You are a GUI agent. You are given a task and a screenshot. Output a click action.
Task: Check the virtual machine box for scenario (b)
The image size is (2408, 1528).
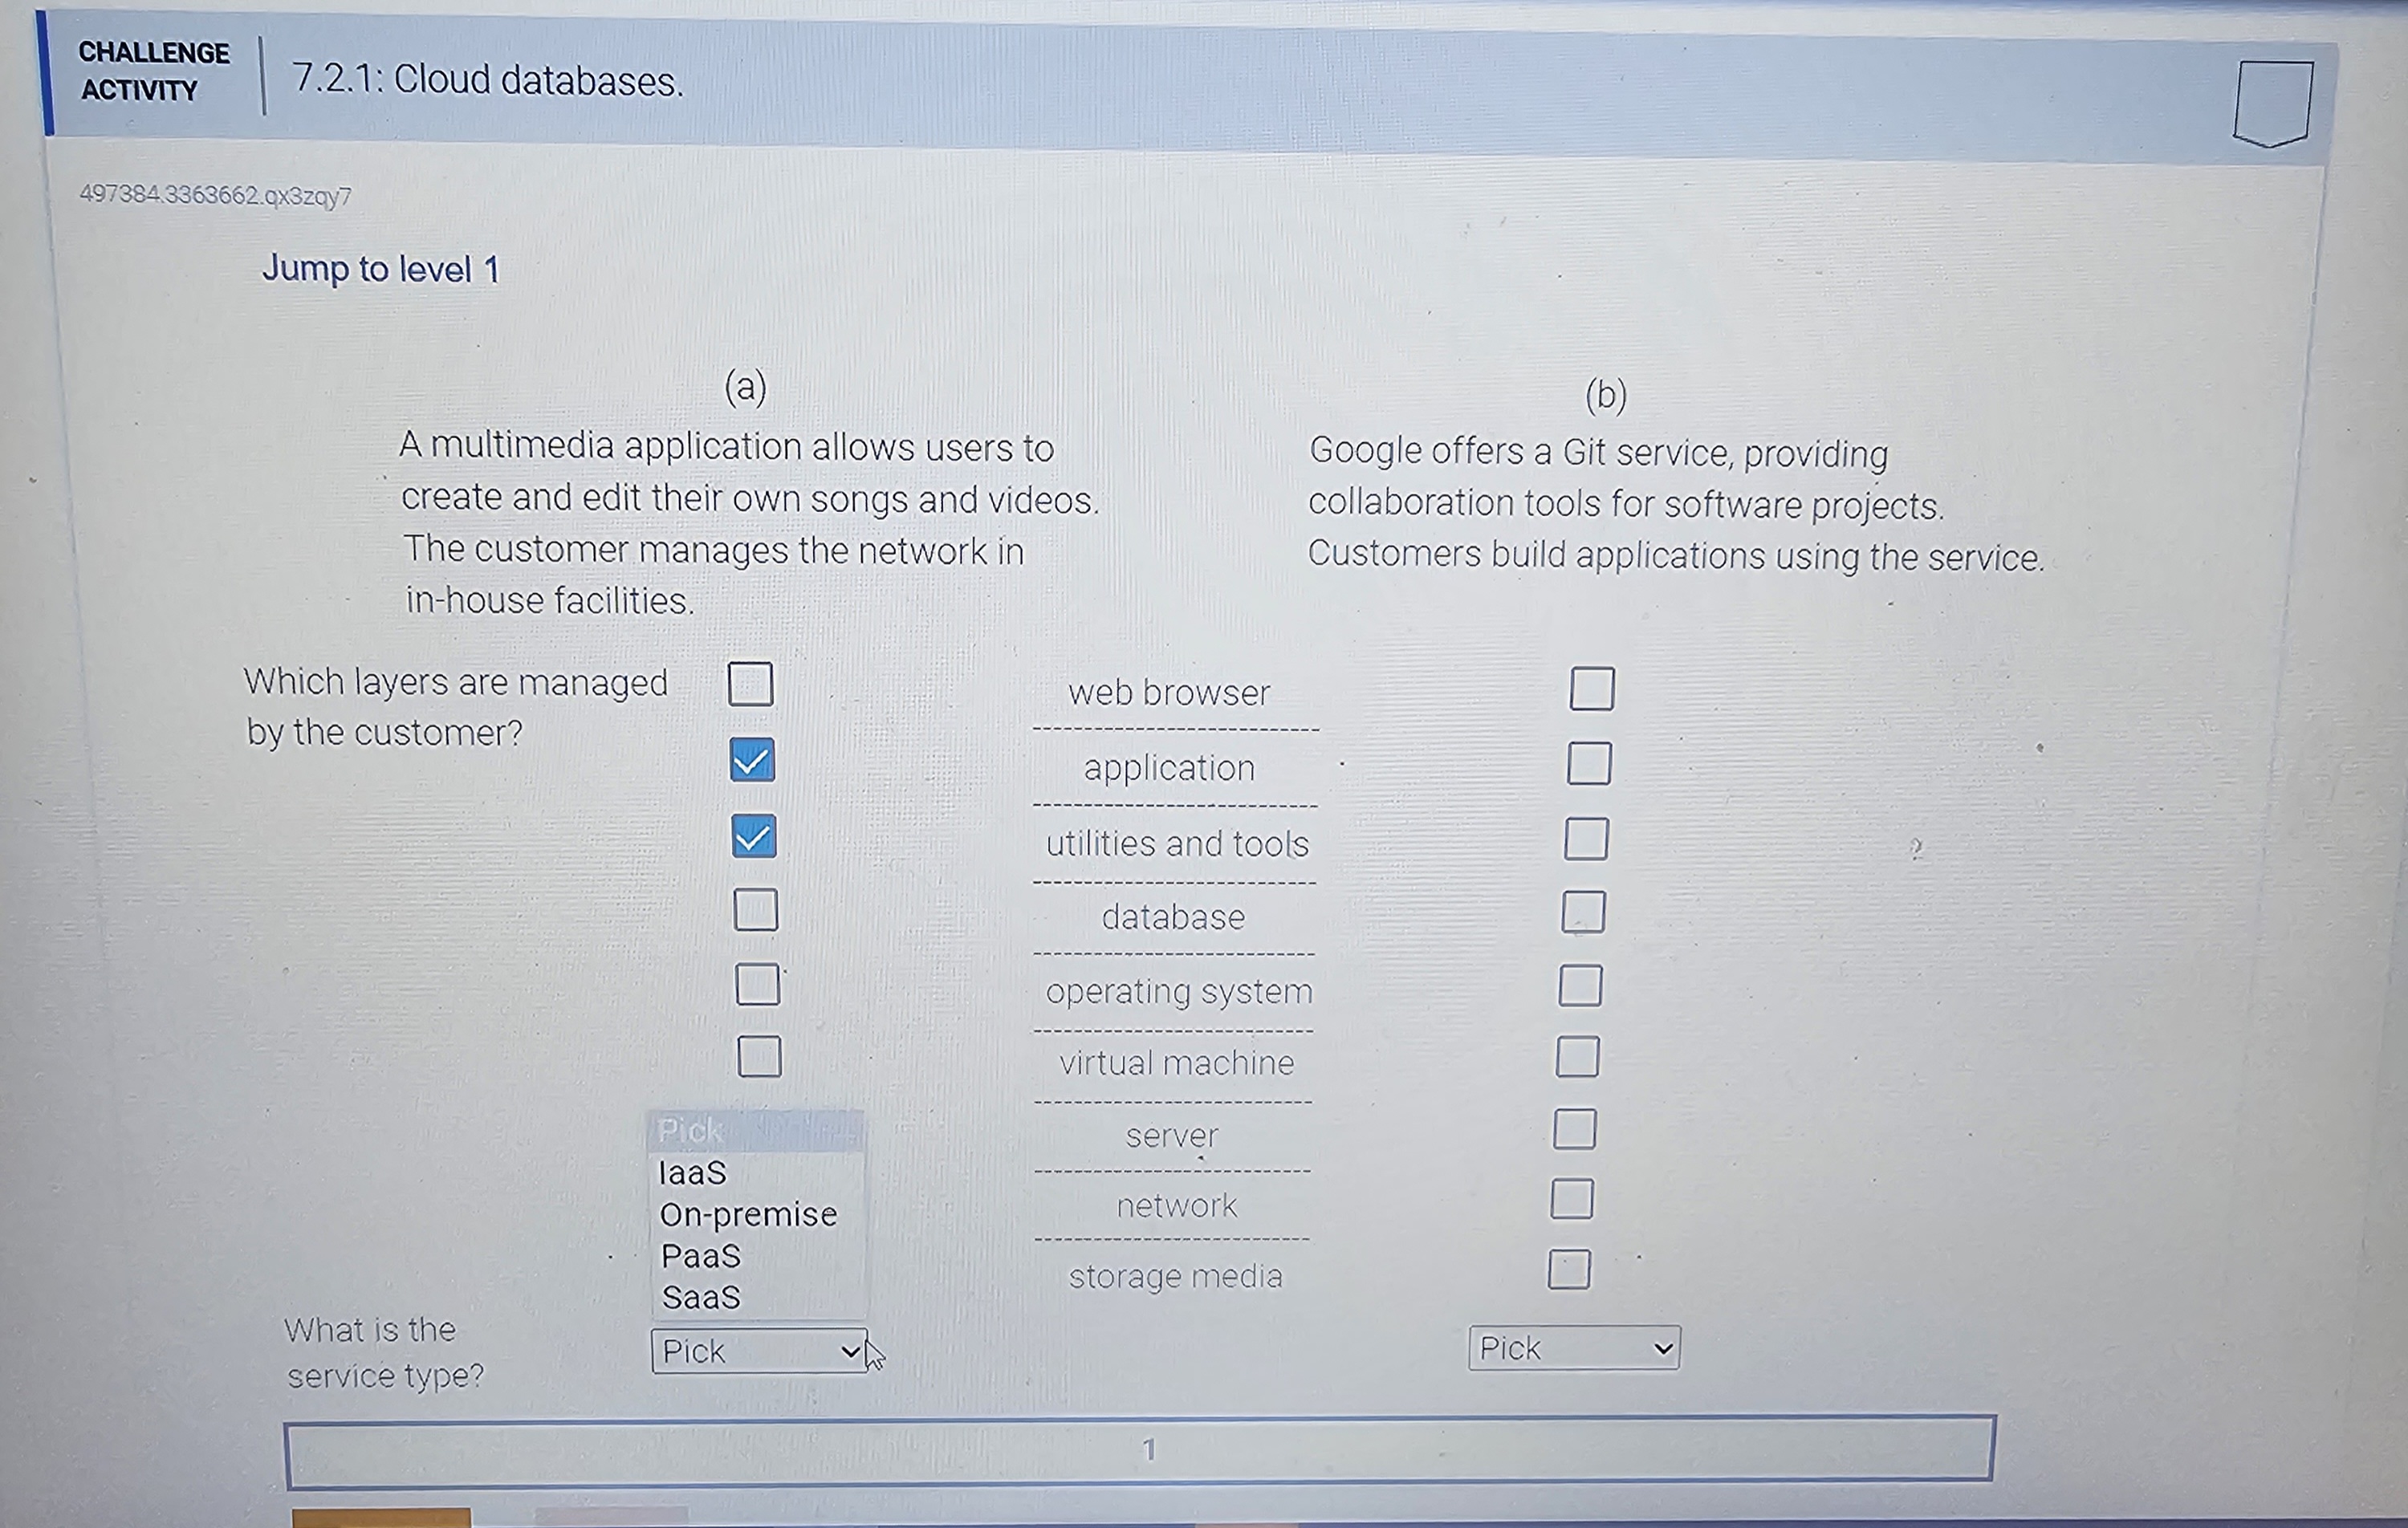click(1577, 1057)
